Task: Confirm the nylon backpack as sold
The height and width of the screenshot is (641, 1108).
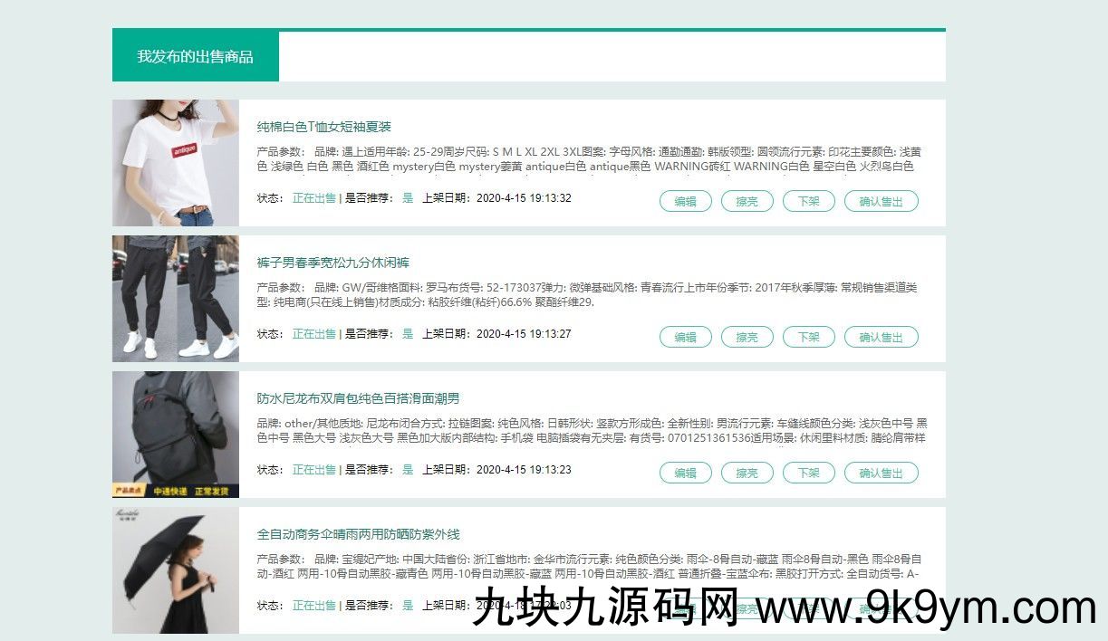Action: tap(881, 473)
